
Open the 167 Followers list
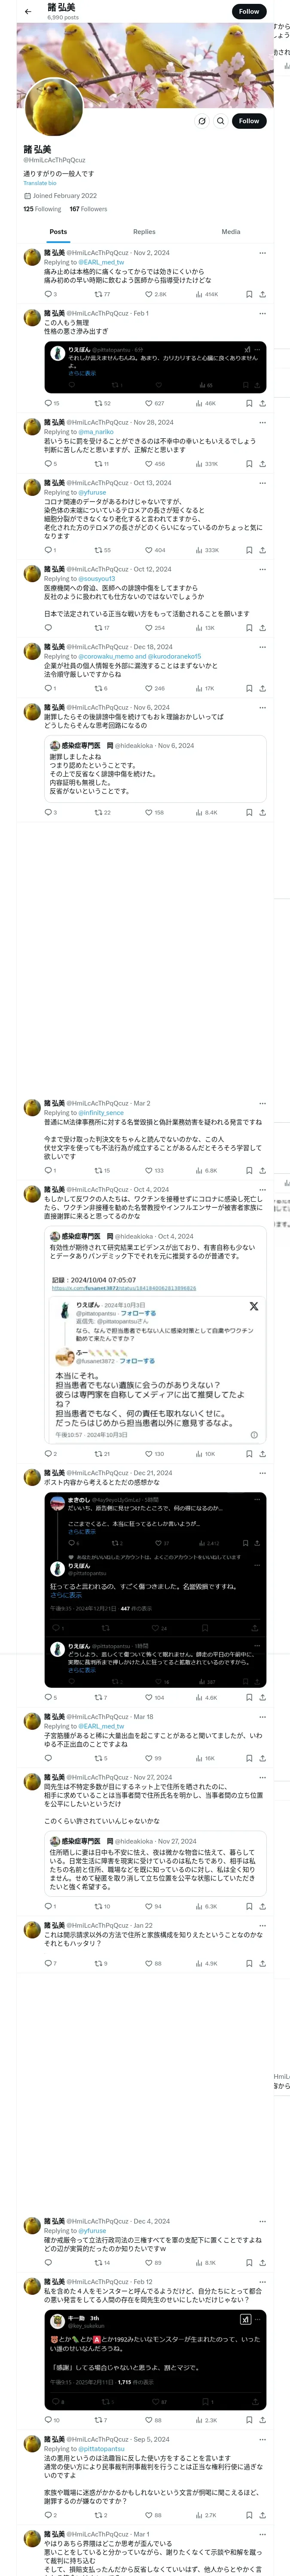coord(88,209)
